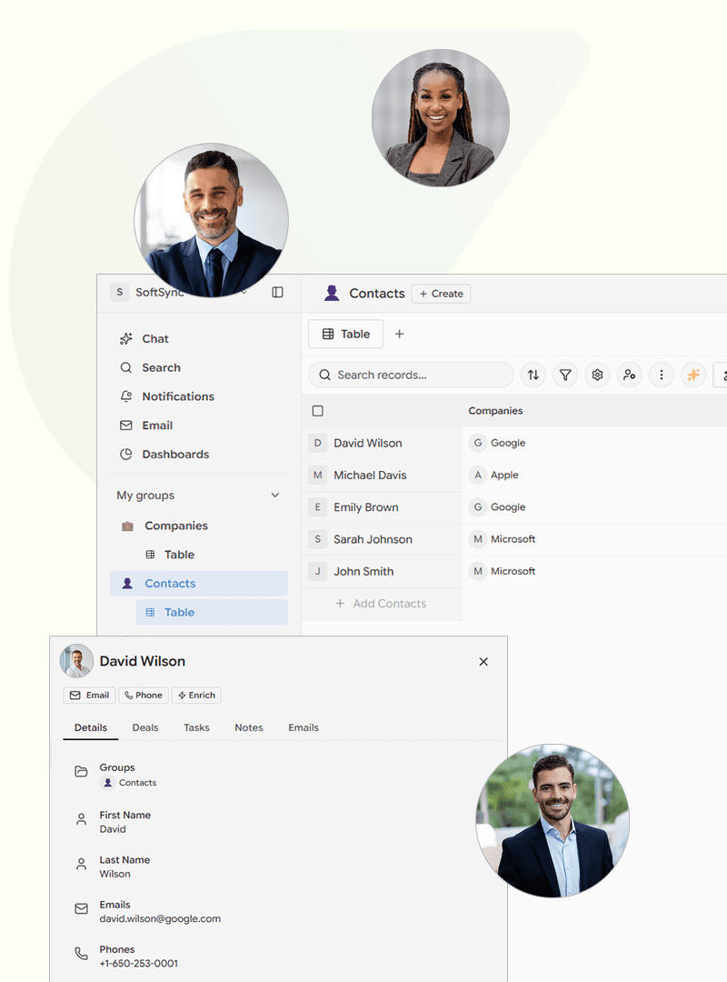Image resolution: width=727 pixels, height=982 pixels.
Task: Expand the Companies group in sidebar
Action: [175, 526]
